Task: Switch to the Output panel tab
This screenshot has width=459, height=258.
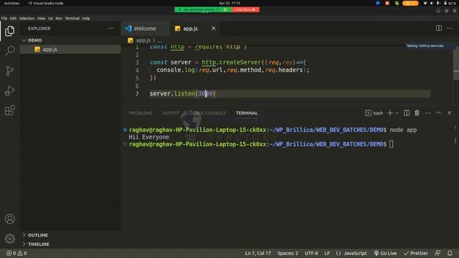Action: [x=171, y=113]
